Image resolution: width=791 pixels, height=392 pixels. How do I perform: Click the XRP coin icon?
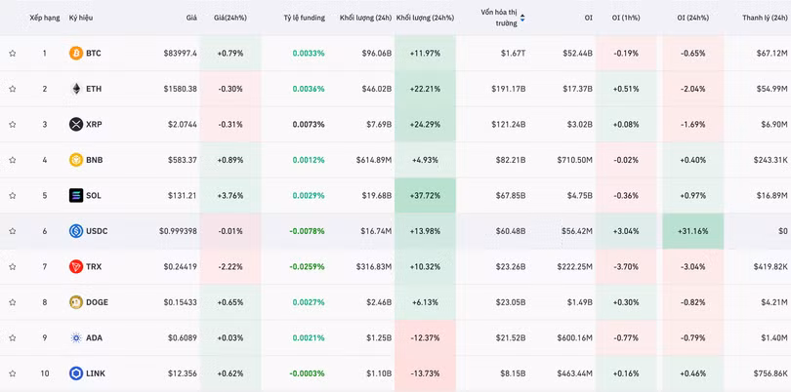click(x=76, y=125)
